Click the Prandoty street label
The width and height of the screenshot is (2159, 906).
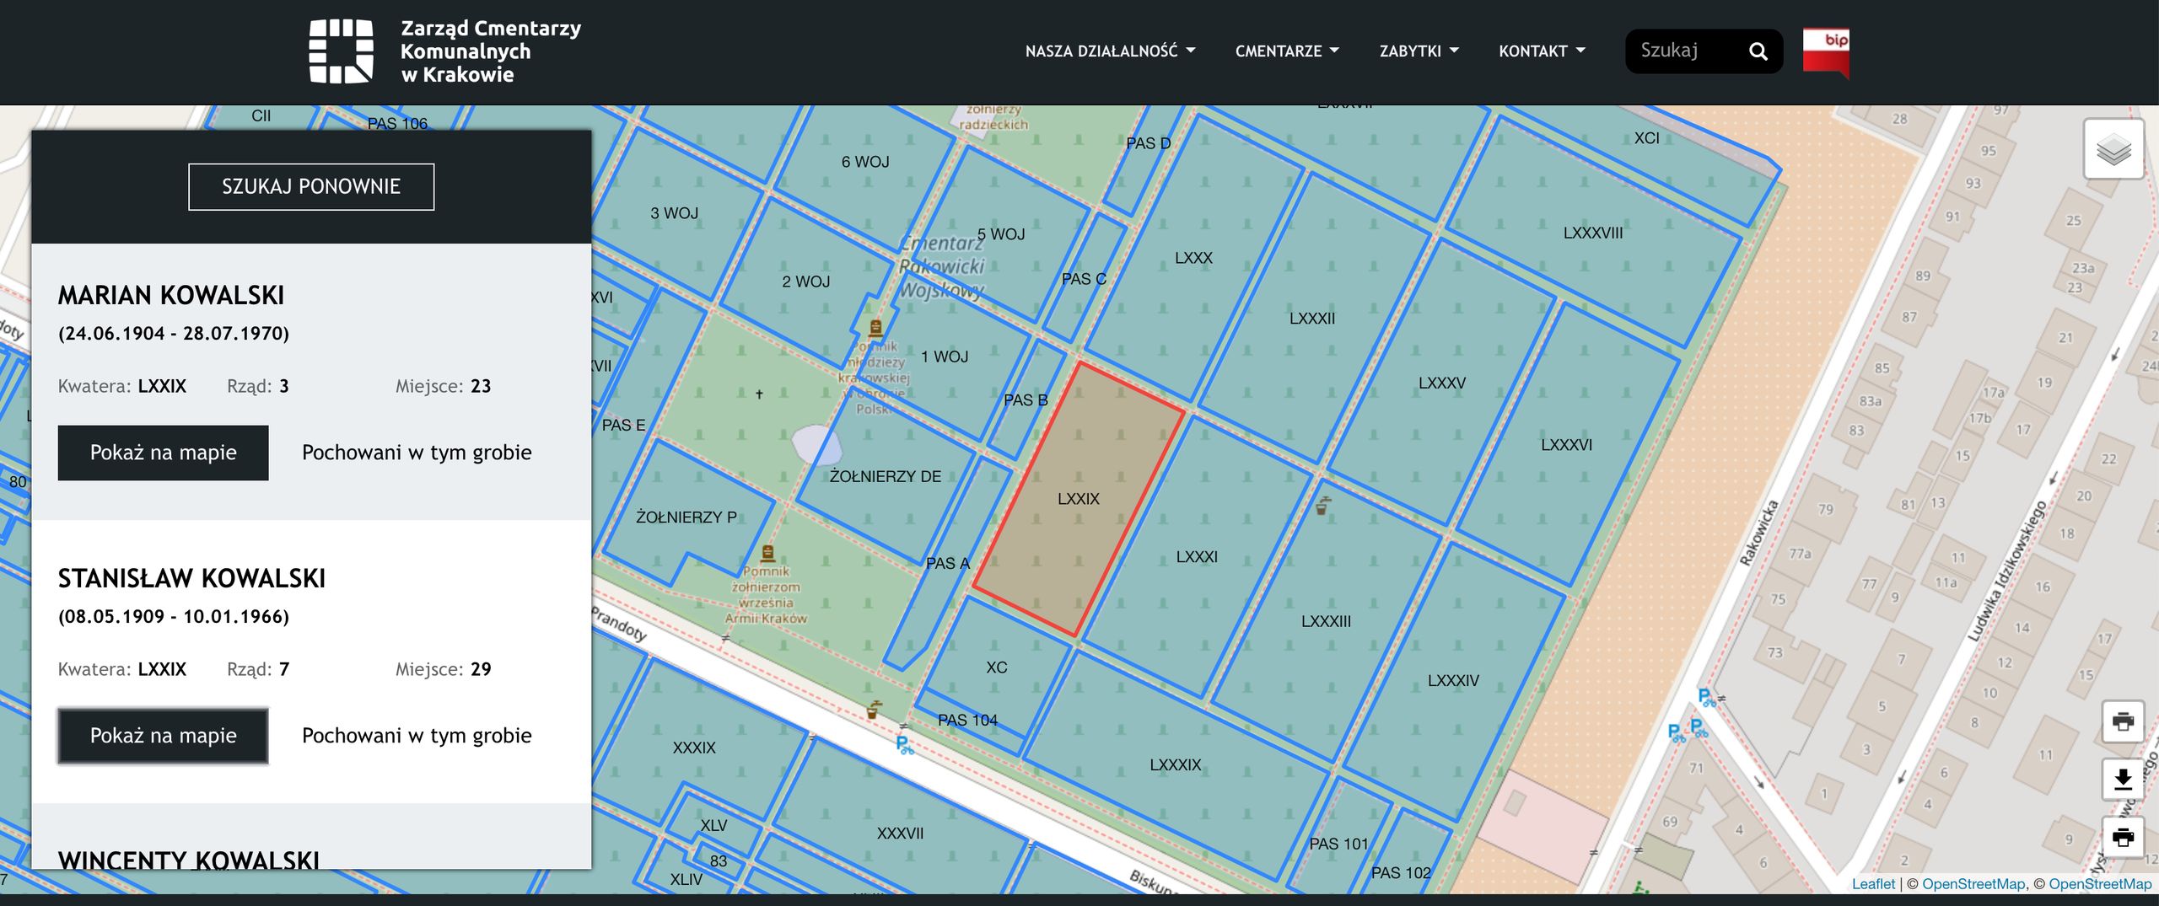[618, 624]
